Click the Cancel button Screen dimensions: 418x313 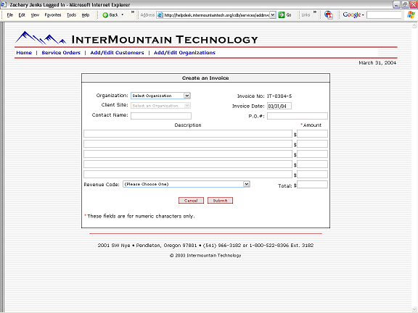191,201
